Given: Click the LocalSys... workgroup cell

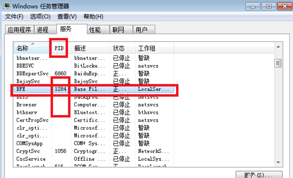Looking at the screenshot, I should point(153,159).
